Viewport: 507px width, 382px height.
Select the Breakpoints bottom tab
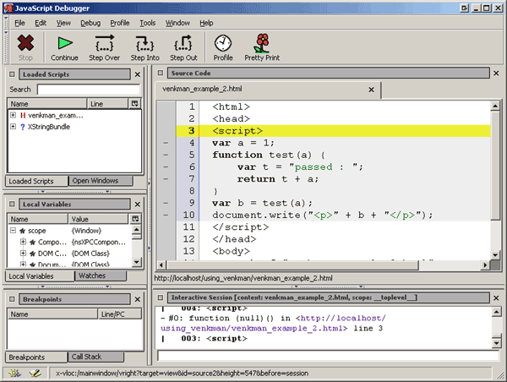[36, 357]
